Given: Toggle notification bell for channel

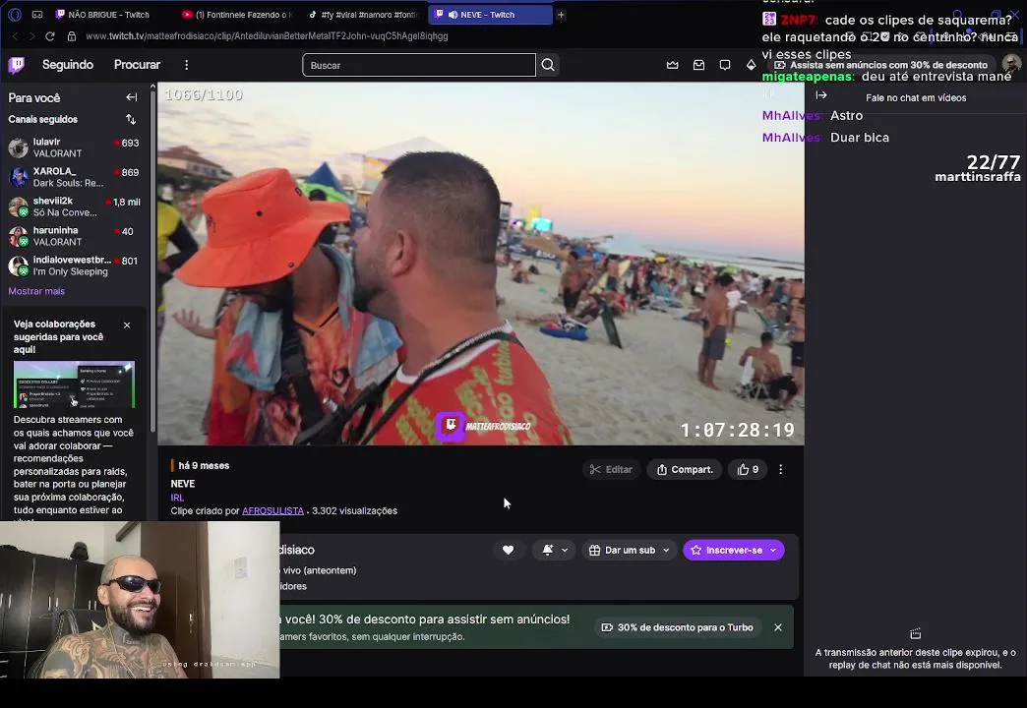Looking at the screenshot, I should coord(548,550).
